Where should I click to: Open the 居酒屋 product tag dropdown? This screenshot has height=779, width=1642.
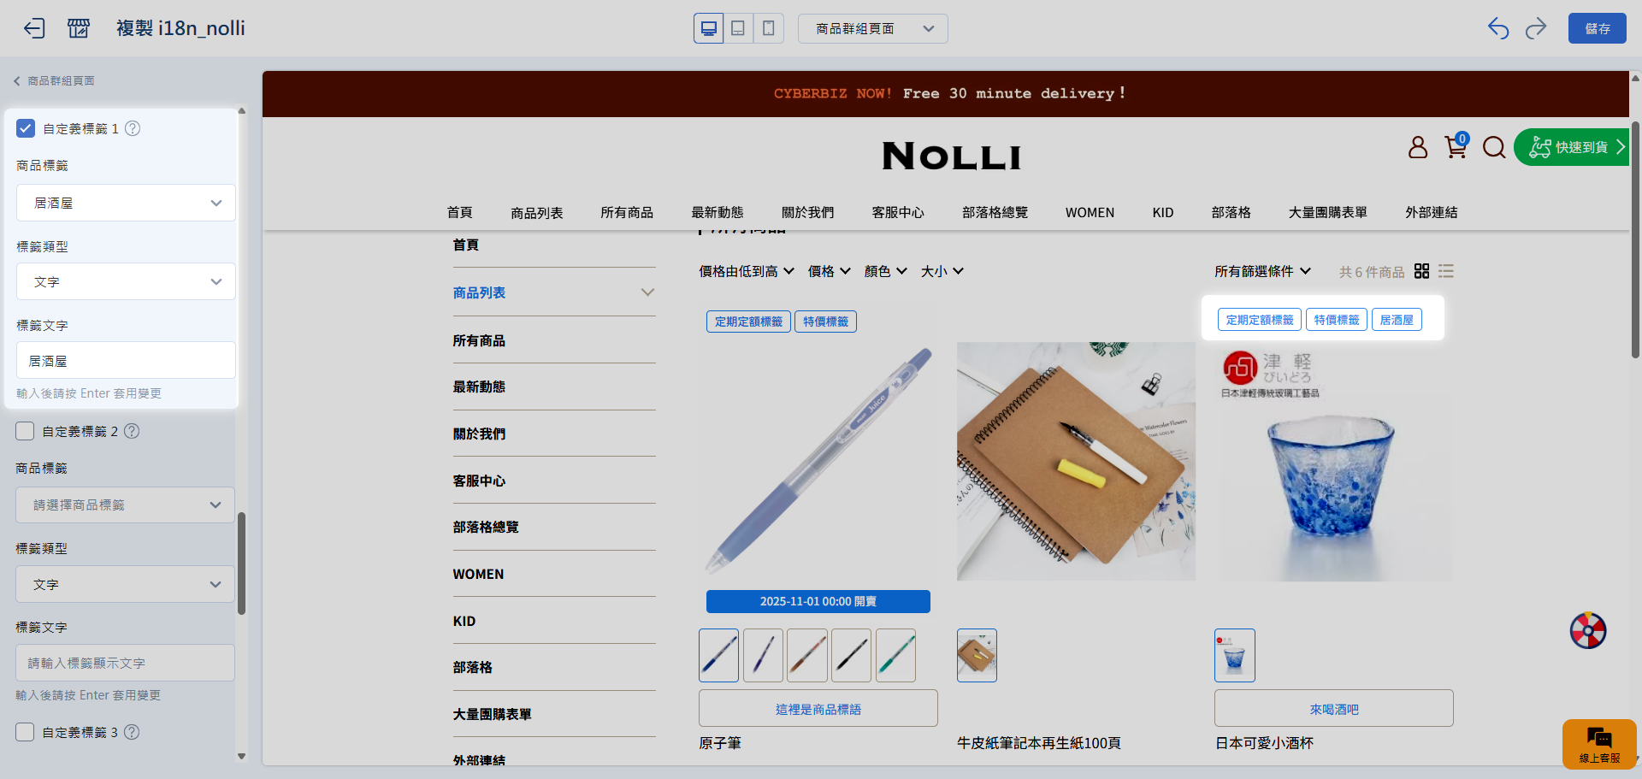[126, 203]
